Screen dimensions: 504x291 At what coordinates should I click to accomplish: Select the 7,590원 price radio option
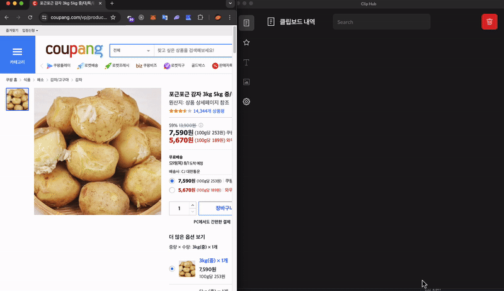click(172, 181)
